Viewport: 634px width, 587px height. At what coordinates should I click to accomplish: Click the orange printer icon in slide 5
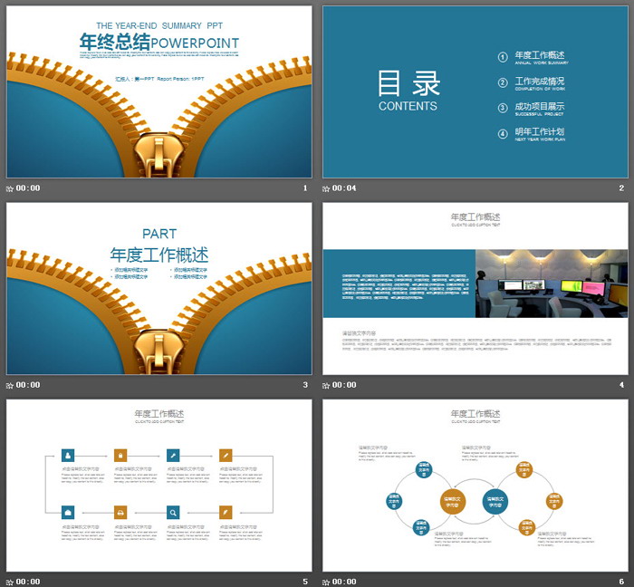[x=120, y=513]
